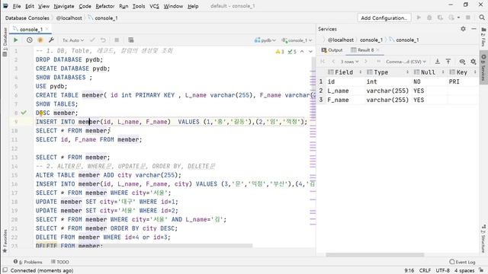
Task: Open query history via the clock icon
Action: click(29, 40)
